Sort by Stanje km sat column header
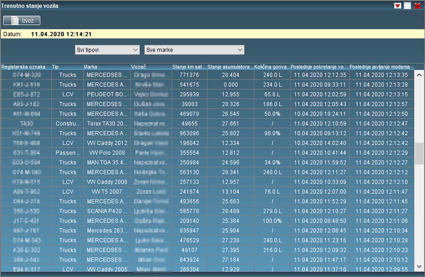425x277 pixels. coord(189,67)
